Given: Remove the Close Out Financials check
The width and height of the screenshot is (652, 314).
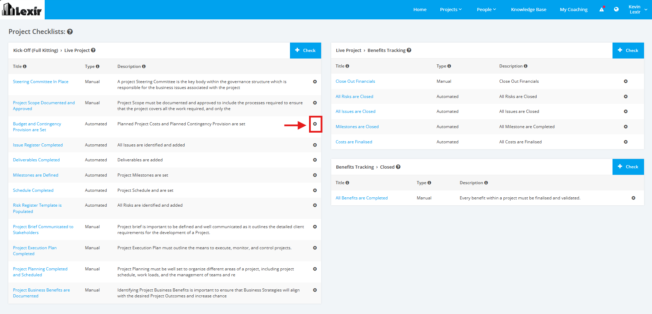Looking at the screenshot, I should pyautogui.click(x=626, y=81).
